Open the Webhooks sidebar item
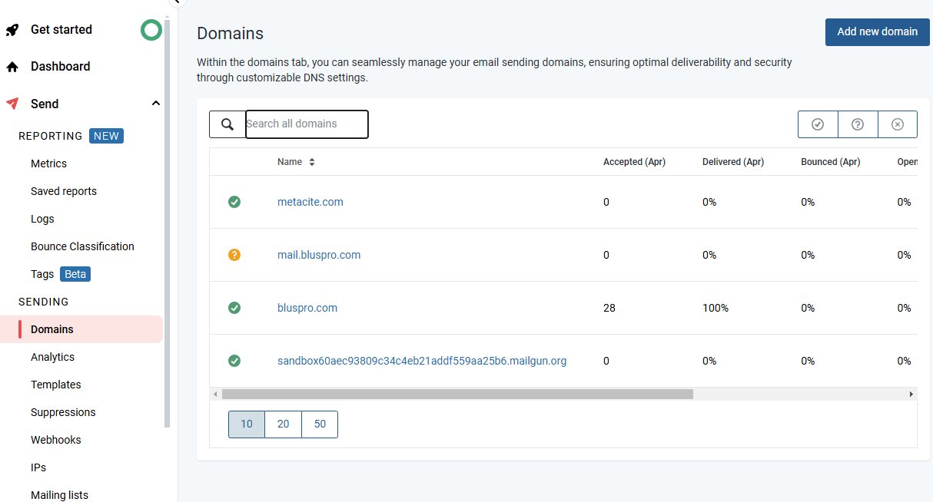933x502 pixels. click(x=56, y=440)
